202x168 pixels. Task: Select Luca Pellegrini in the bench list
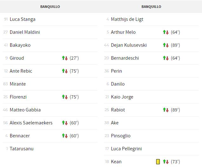pyautogui.click(x=126, y=149)
